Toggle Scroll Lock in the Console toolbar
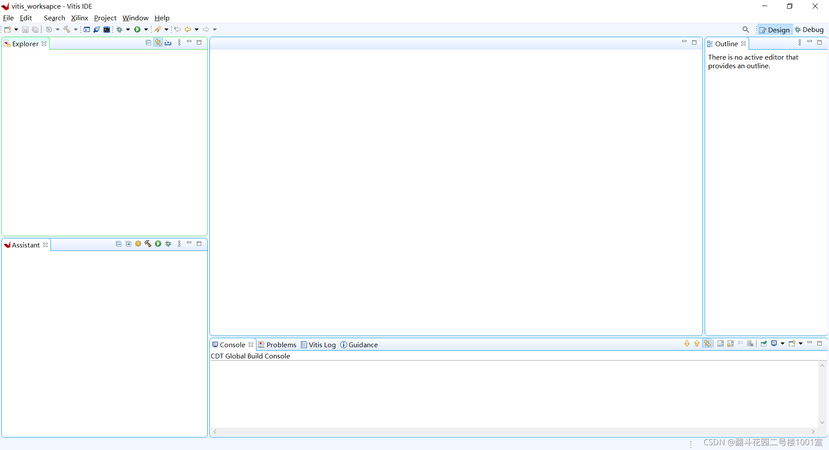Viewport: 829px width, 450px height. pos(731,343)
